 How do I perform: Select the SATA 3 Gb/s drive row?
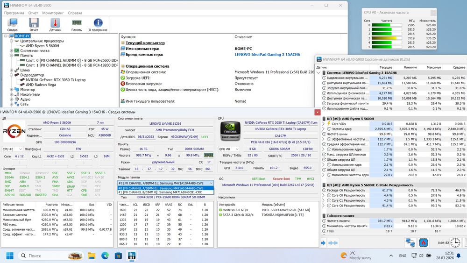coord(269,215)
